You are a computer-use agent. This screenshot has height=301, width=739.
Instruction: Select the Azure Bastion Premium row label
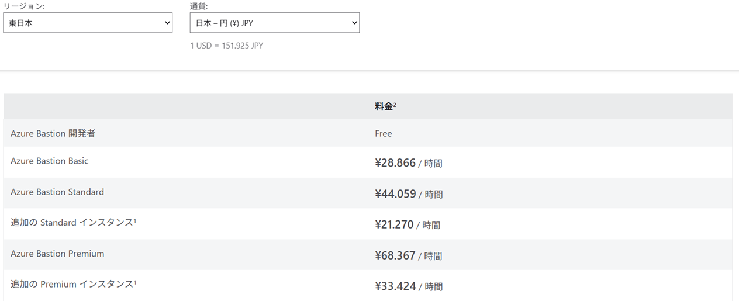[57, 254]
